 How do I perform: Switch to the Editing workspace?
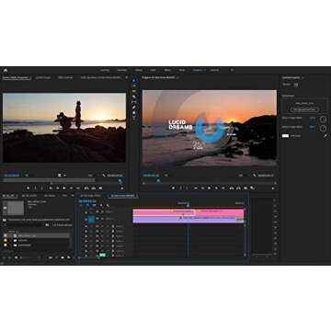click(x=139, y=70)
